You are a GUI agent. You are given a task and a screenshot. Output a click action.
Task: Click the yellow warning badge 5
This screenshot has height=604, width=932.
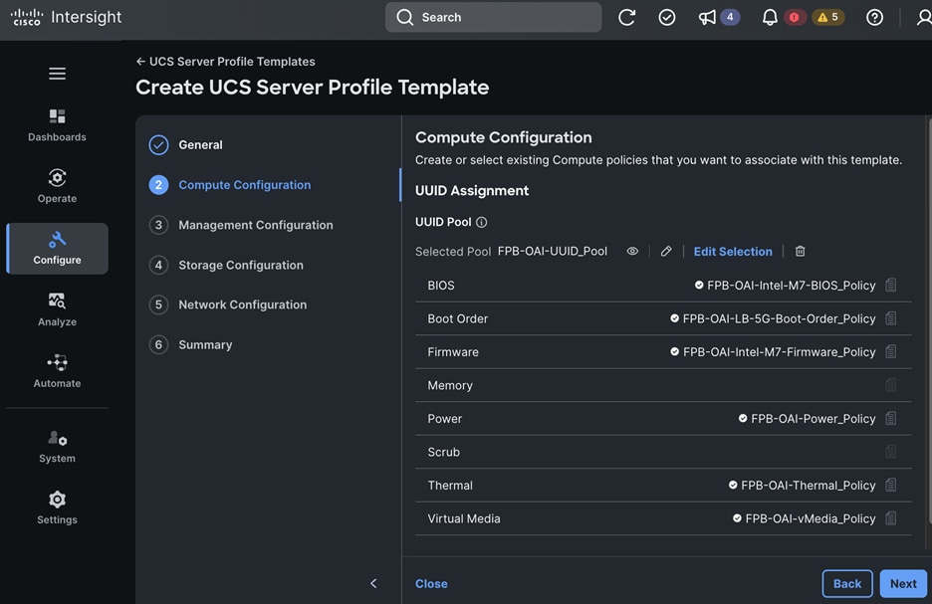click(x=828, y=17)
